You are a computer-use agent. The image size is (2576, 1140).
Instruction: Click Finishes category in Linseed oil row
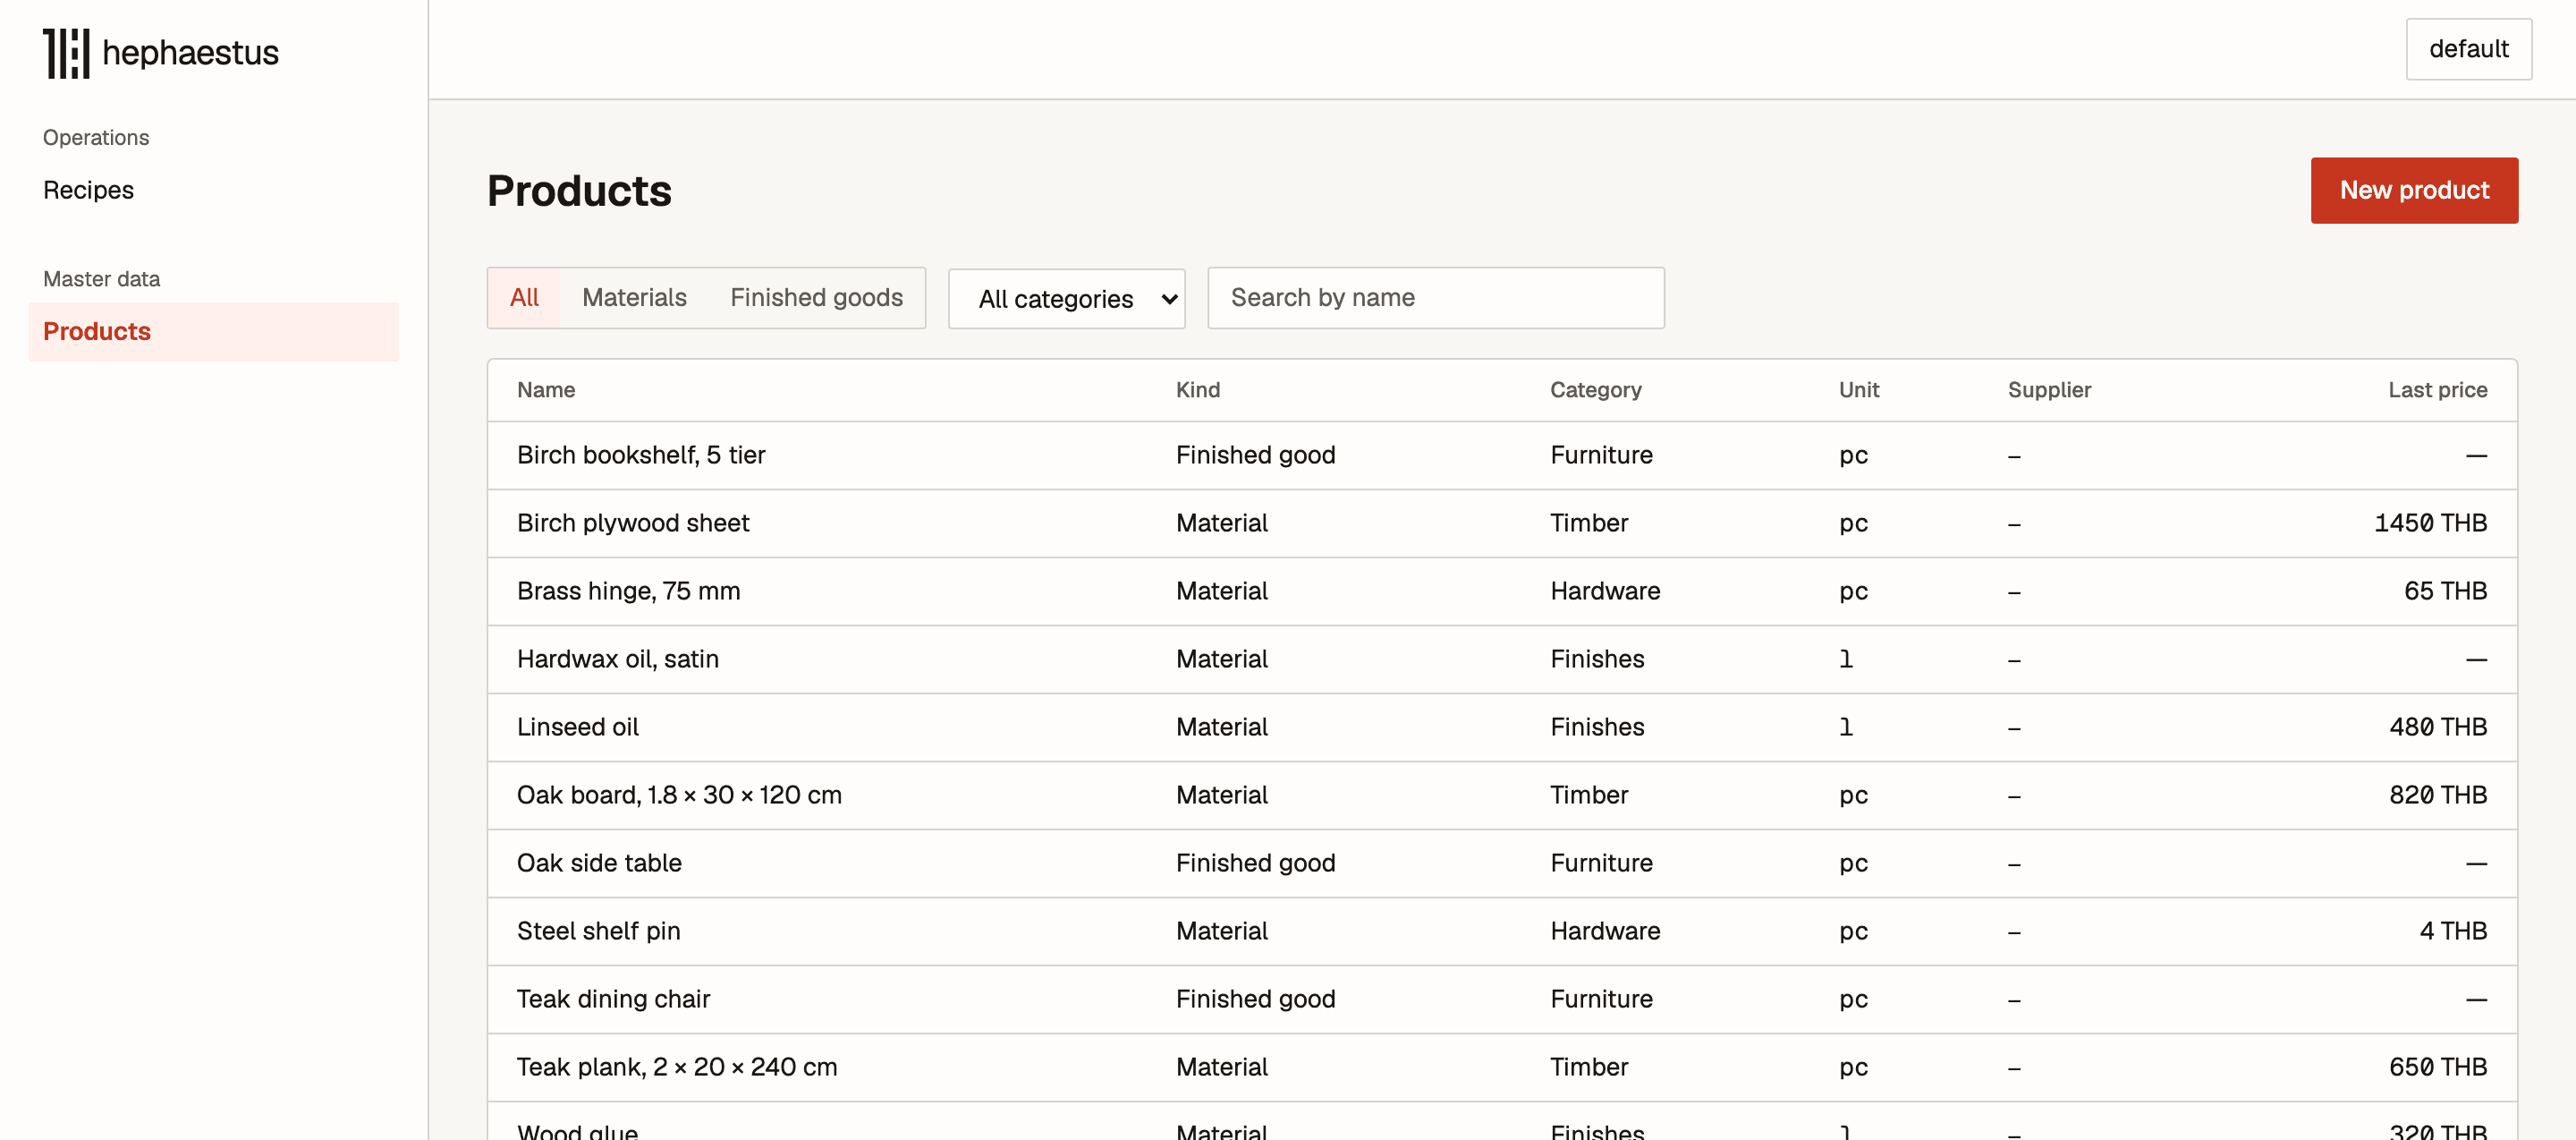[1597, 727]
